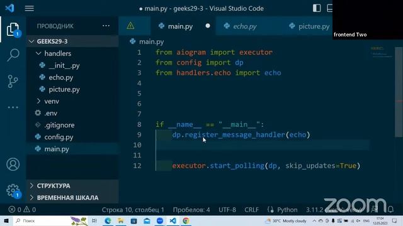This screenshot has width=403, height=226.
Task: Click the ПРОВОДНИК panel header
Action: tap(55, 26)
